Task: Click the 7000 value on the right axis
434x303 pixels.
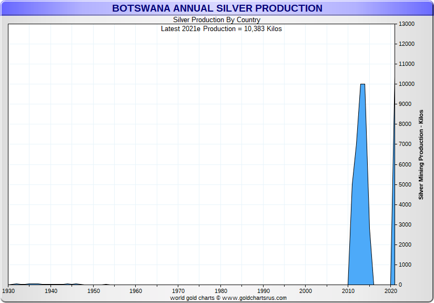Action: click(406, 144)
